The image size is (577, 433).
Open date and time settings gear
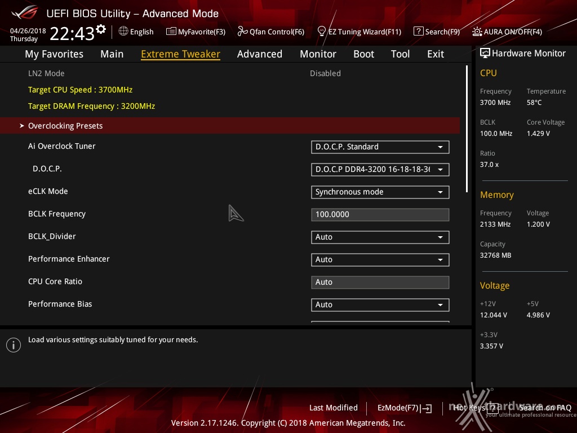click(x=101, y=29)
